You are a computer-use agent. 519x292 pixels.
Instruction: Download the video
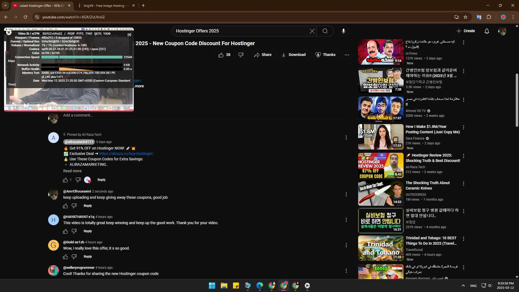[294, 55]
